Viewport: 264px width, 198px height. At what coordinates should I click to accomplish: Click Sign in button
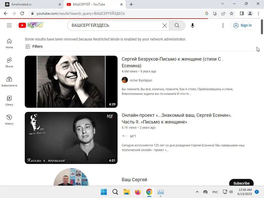243,26
